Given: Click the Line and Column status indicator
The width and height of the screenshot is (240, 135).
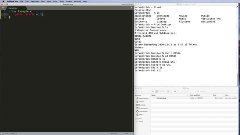Looking at the screenshot, I should pos(11,133).
